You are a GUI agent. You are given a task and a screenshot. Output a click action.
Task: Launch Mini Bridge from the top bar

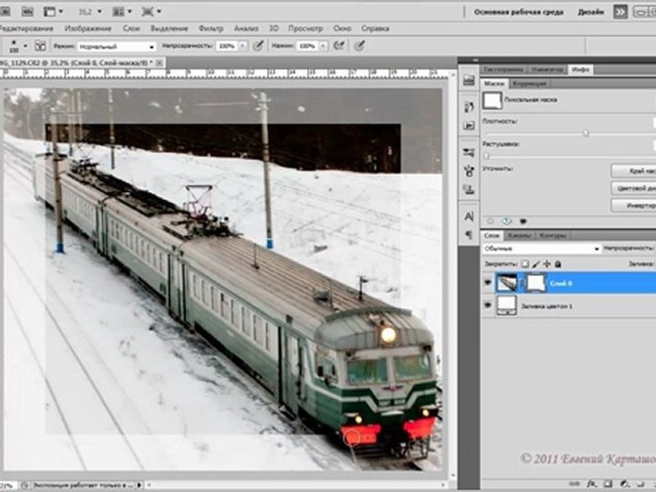click(x=27, y=12)
